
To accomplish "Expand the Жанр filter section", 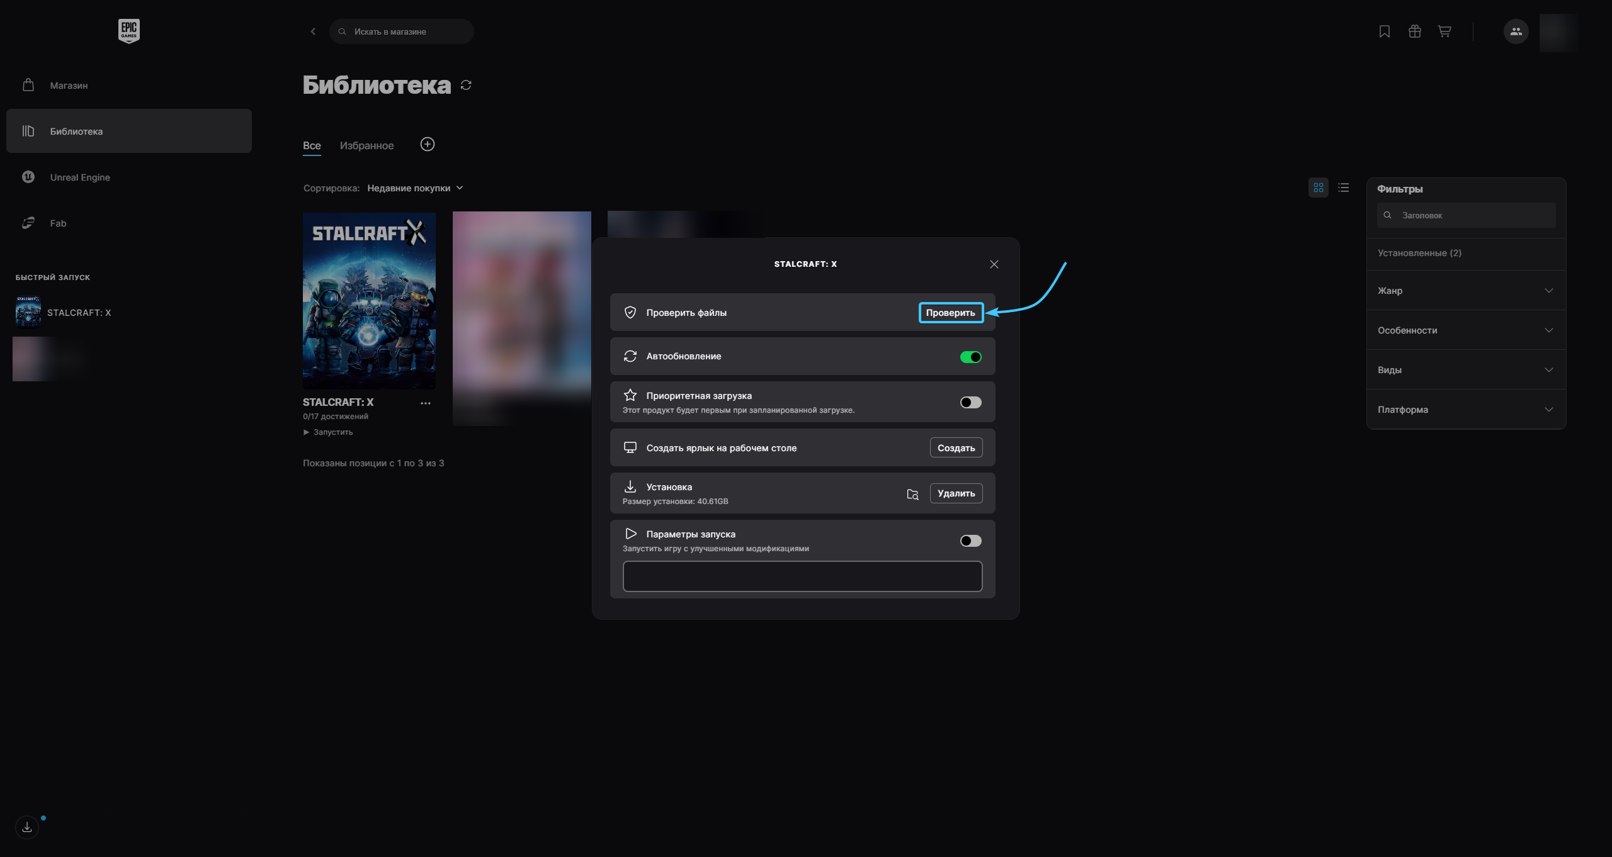I will pyautogui.click(x=1466, y=291).
